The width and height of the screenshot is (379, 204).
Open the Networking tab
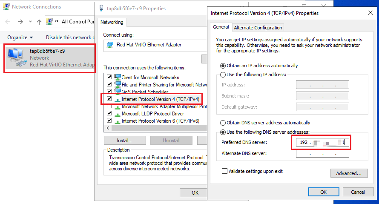click(112, 22)
